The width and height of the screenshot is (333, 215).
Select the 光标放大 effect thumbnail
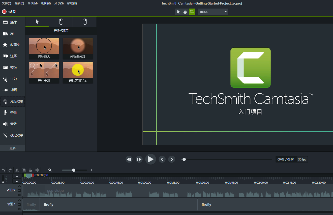coord(44,46)
